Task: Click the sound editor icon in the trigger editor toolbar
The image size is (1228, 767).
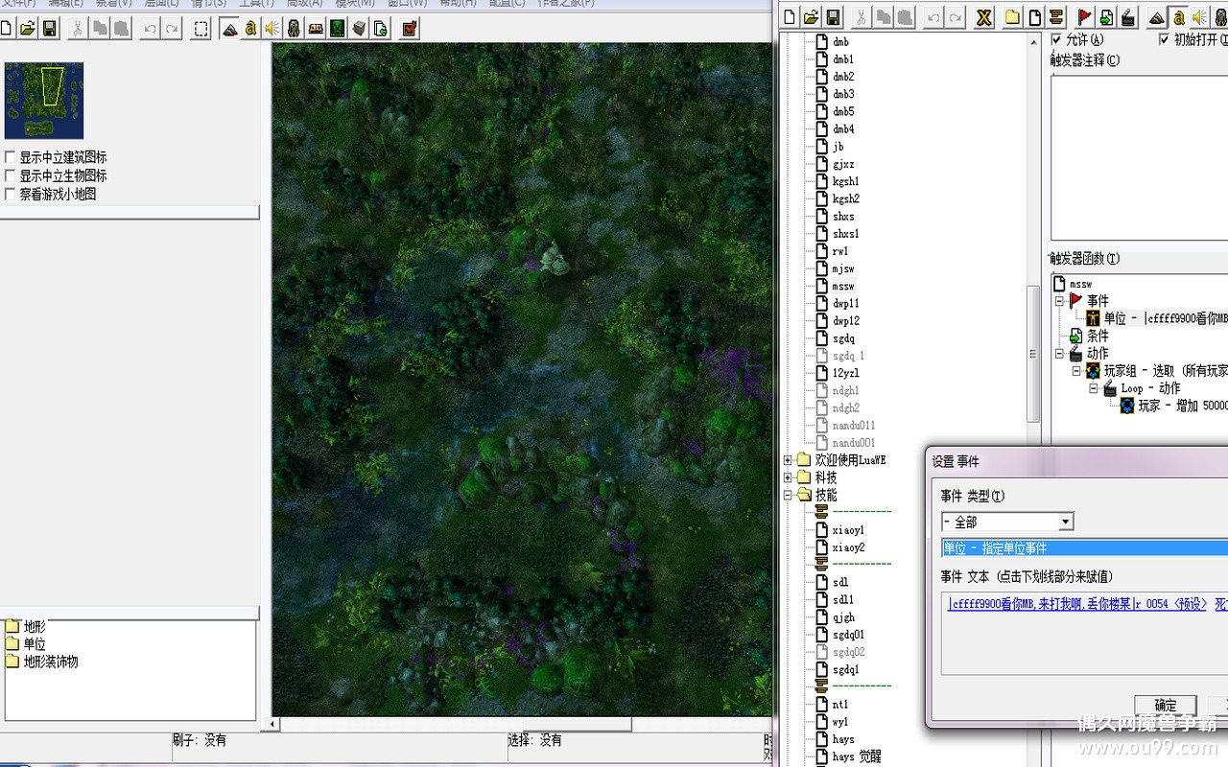Action: (1199, 17)
